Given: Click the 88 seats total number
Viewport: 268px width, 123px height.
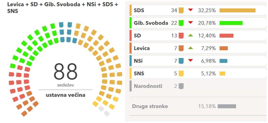Looking at the screenshot, I should click(66, 72).
